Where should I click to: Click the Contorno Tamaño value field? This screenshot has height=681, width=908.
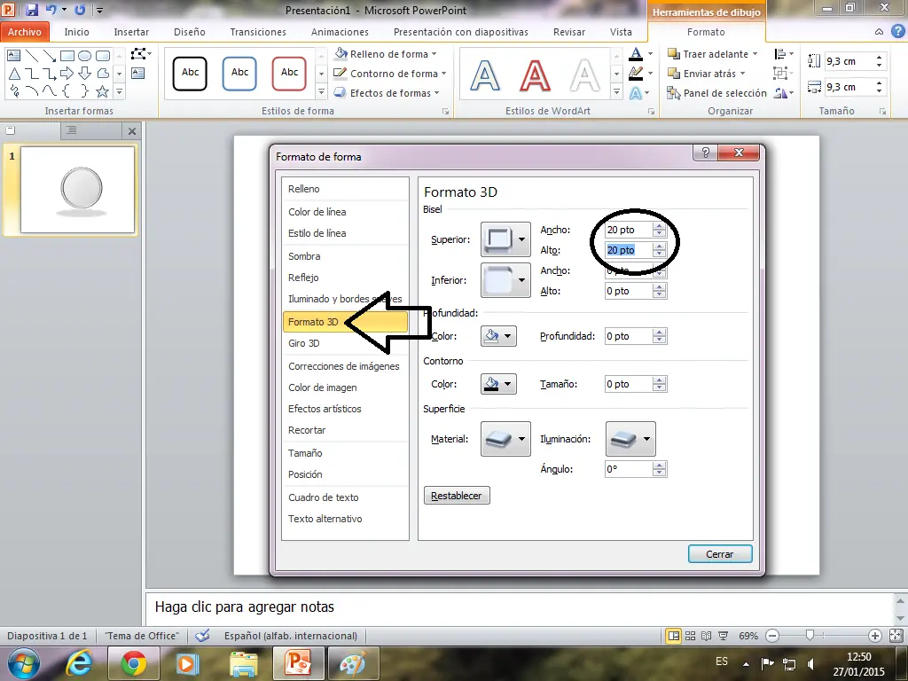pyautogui.click(x=629, y=384)
